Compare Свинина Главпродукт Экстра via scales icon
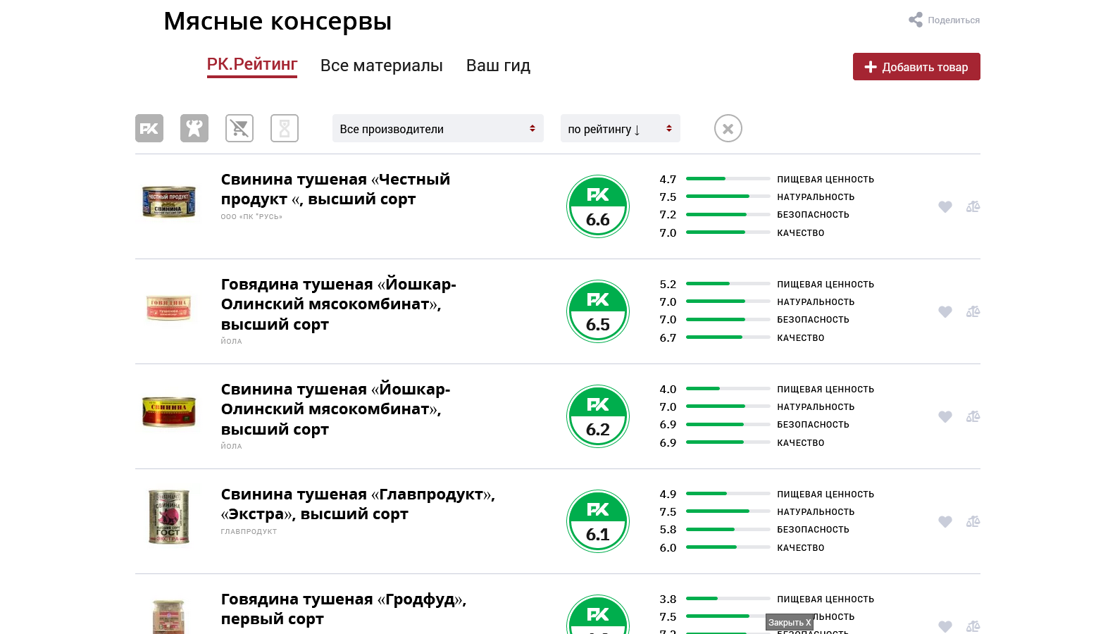This screenshot has height=634, width=1115. point(973,521)
